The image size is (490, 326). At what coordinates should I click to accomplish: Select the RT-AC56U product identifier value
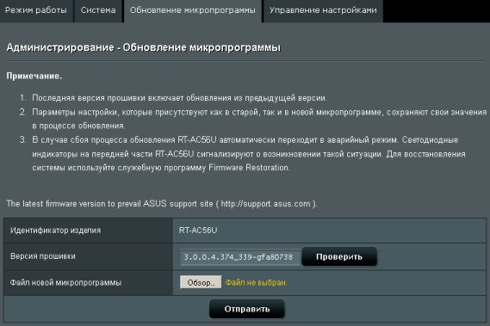click(x=198, y=231)
